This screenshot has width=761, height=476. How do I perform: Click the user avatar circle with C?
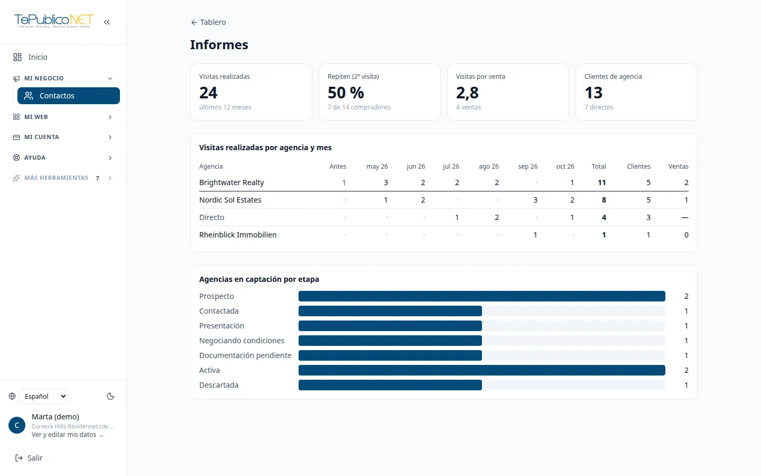coord(17,425)
